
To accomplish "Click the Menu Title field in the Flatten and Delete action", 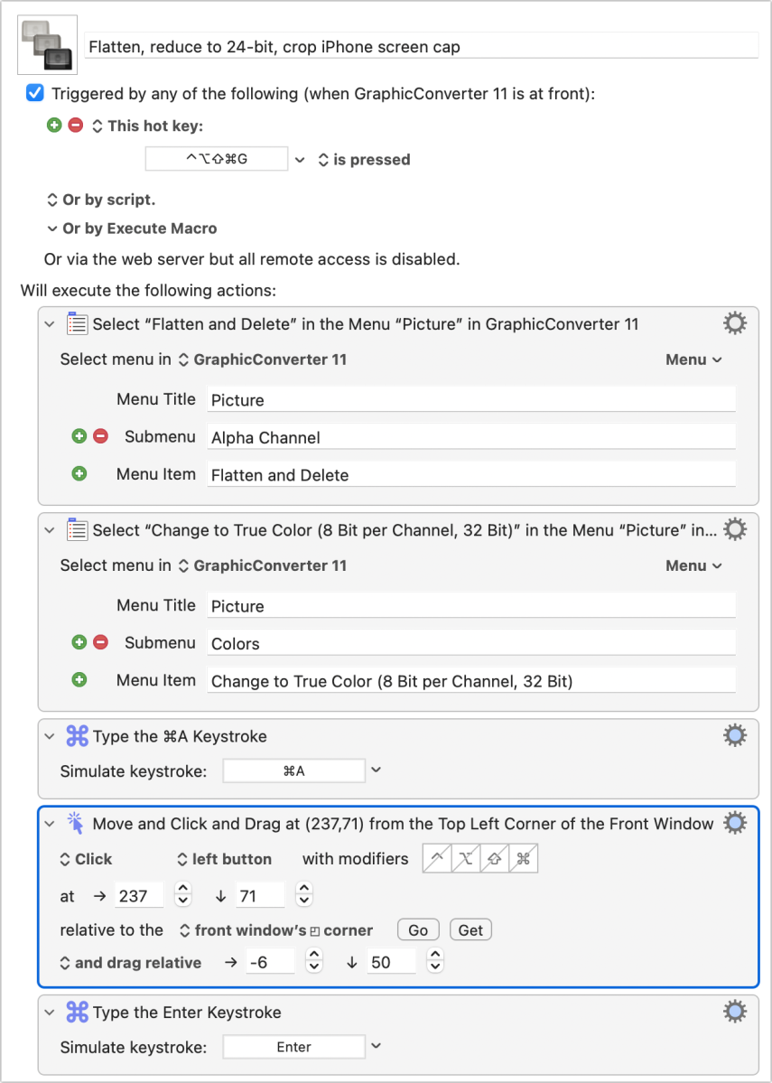I will coord(471,399).
